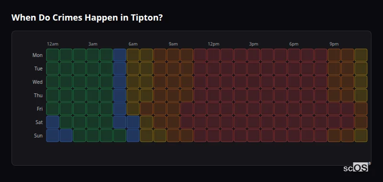The image size is (383, 182).
Task: Select the Sunday 12pm red cell
Action: (214, 136)
